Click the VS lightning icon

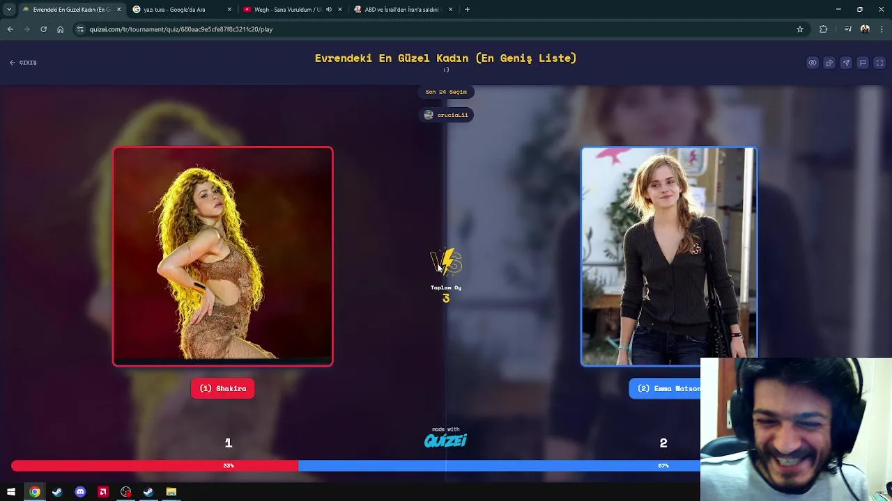[x=446, y=262]
